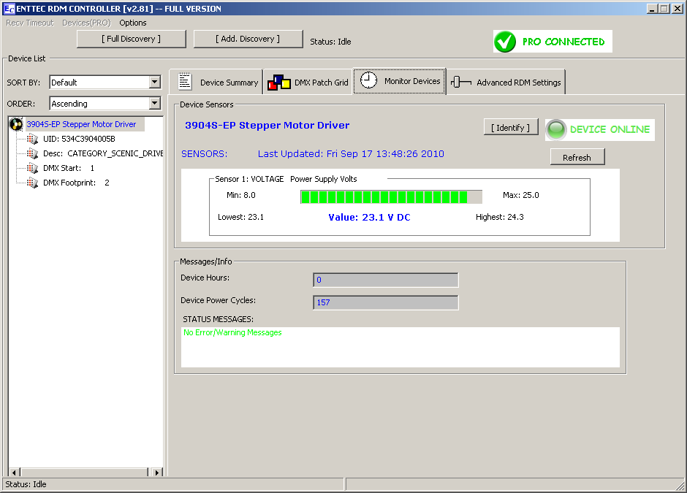The height and width of the screenshot is (493, 687).
Task: Click the Device Power Cycles field
Action: tap(385, 302)
